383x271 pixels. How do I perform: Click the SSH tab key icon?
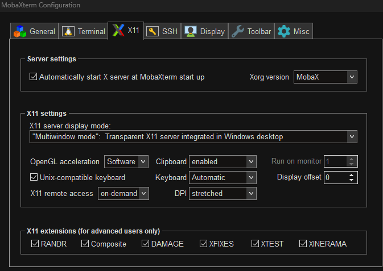click(152, 31)
